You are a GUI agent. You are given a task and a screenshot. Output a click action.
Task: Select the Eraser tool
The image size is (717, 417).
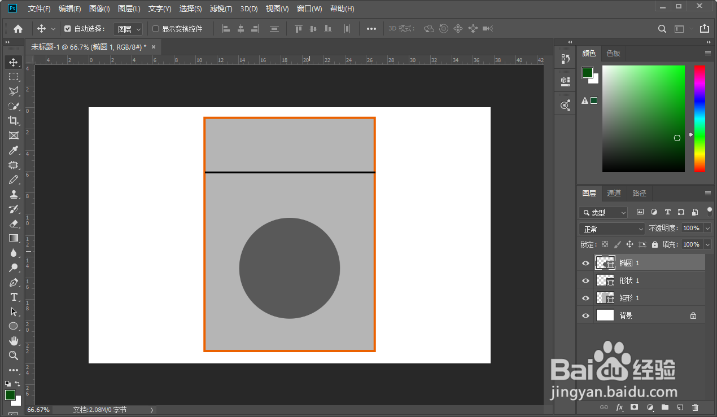tap(14, 223)
